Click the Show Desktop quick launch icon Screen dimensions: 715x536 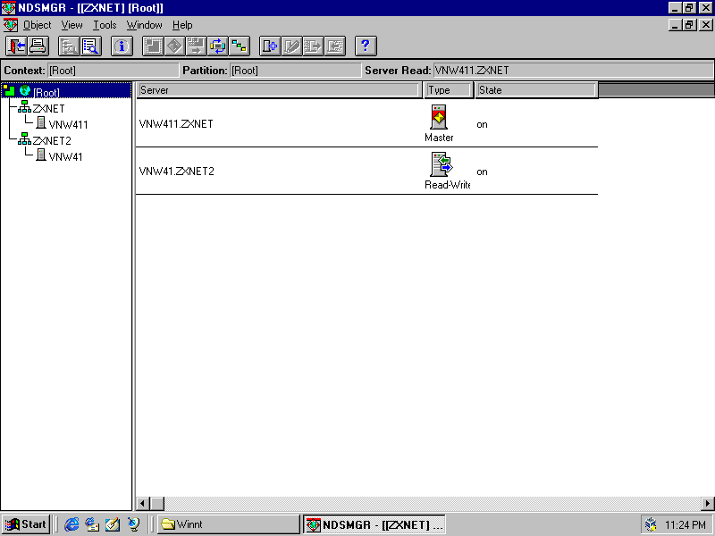pyautogui.click(x=113, y=524)
